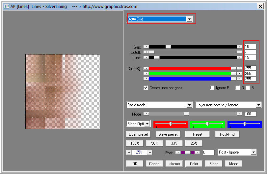Click the green blend color slider
The width and height of the screenshot is (267, 174).
[x=207, y=124]
